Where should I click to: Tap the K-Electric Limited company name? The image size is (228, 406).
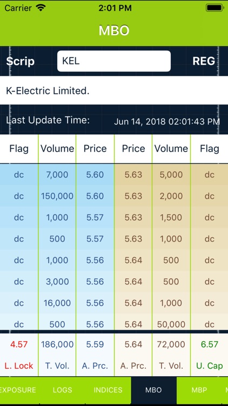pos(48,91)
